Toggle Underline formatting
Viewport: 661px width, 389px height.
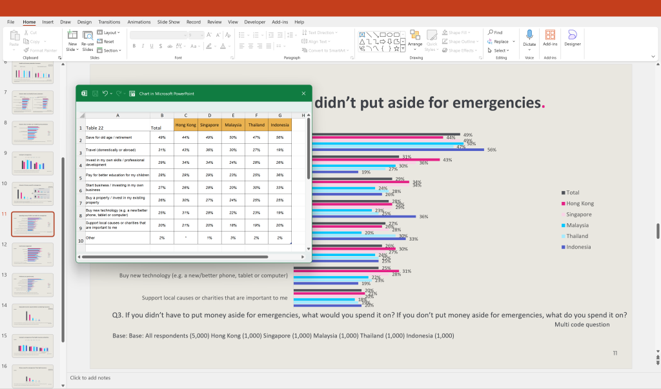(x=152, y=46)
